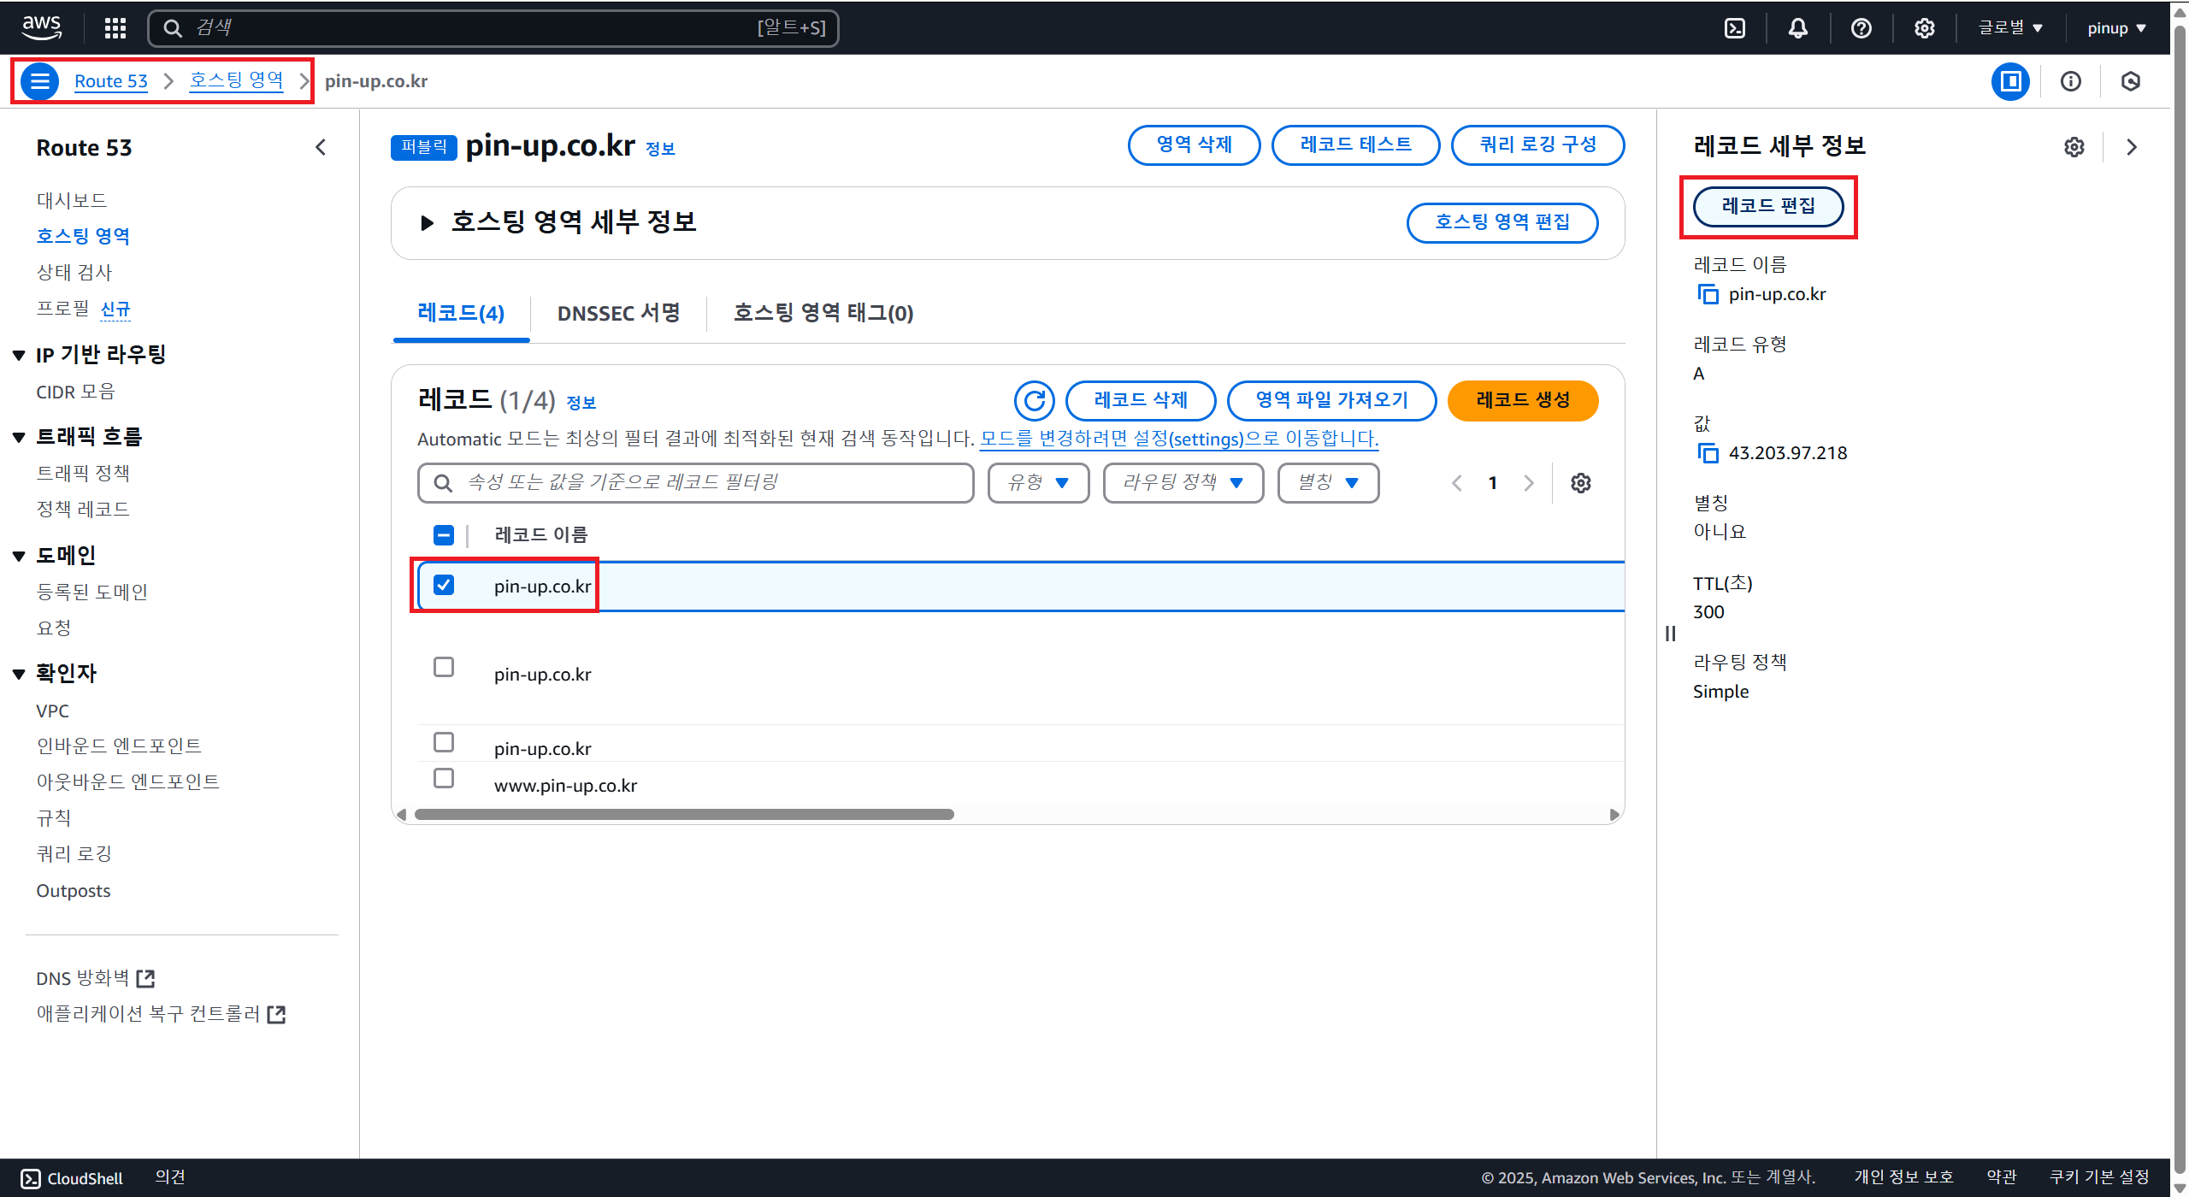The image size is (2189, 1197).
Task: Open the AWS home logo
Action: [x=42, y=27]
